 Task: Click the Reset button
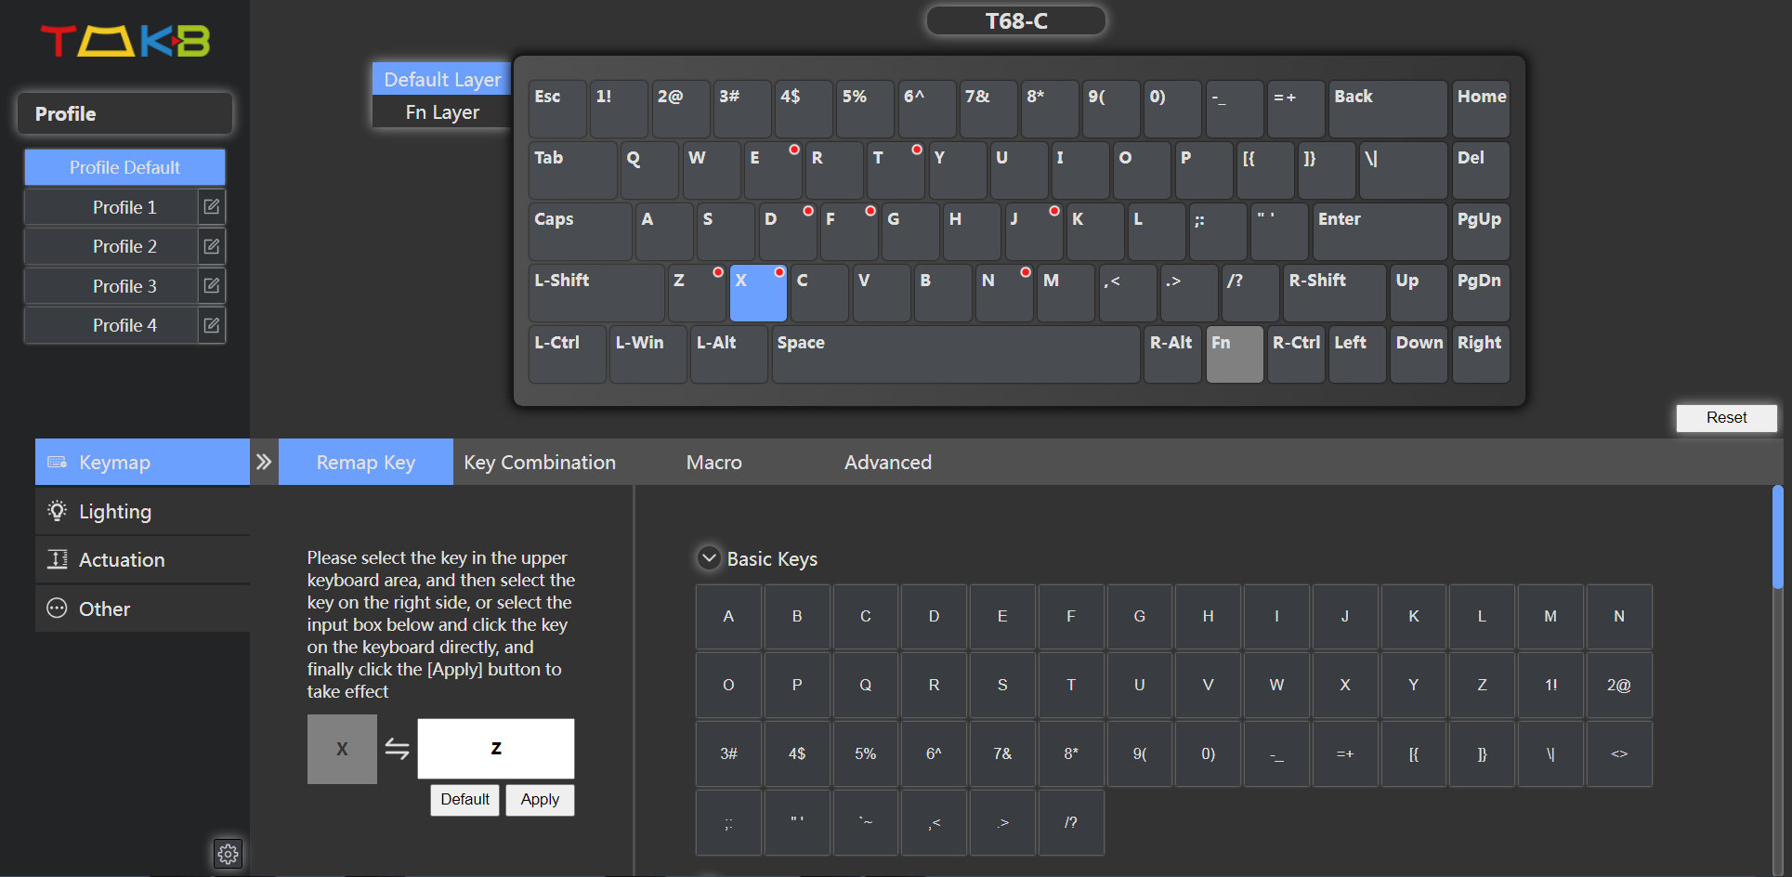[1725, 418]
